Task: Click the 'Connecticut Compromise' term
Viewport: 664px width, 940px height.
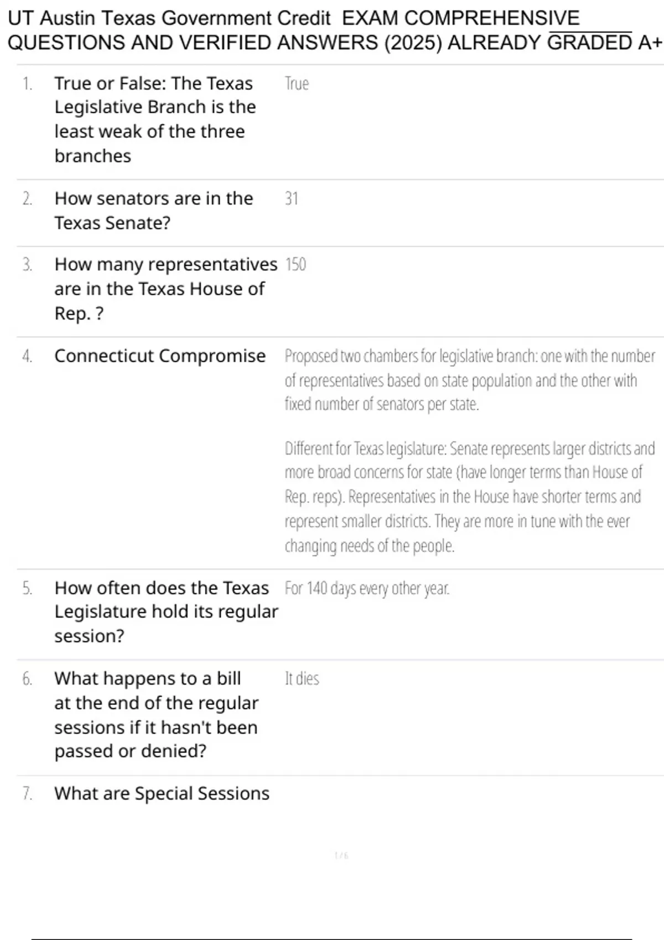Action: click(160, 356)
